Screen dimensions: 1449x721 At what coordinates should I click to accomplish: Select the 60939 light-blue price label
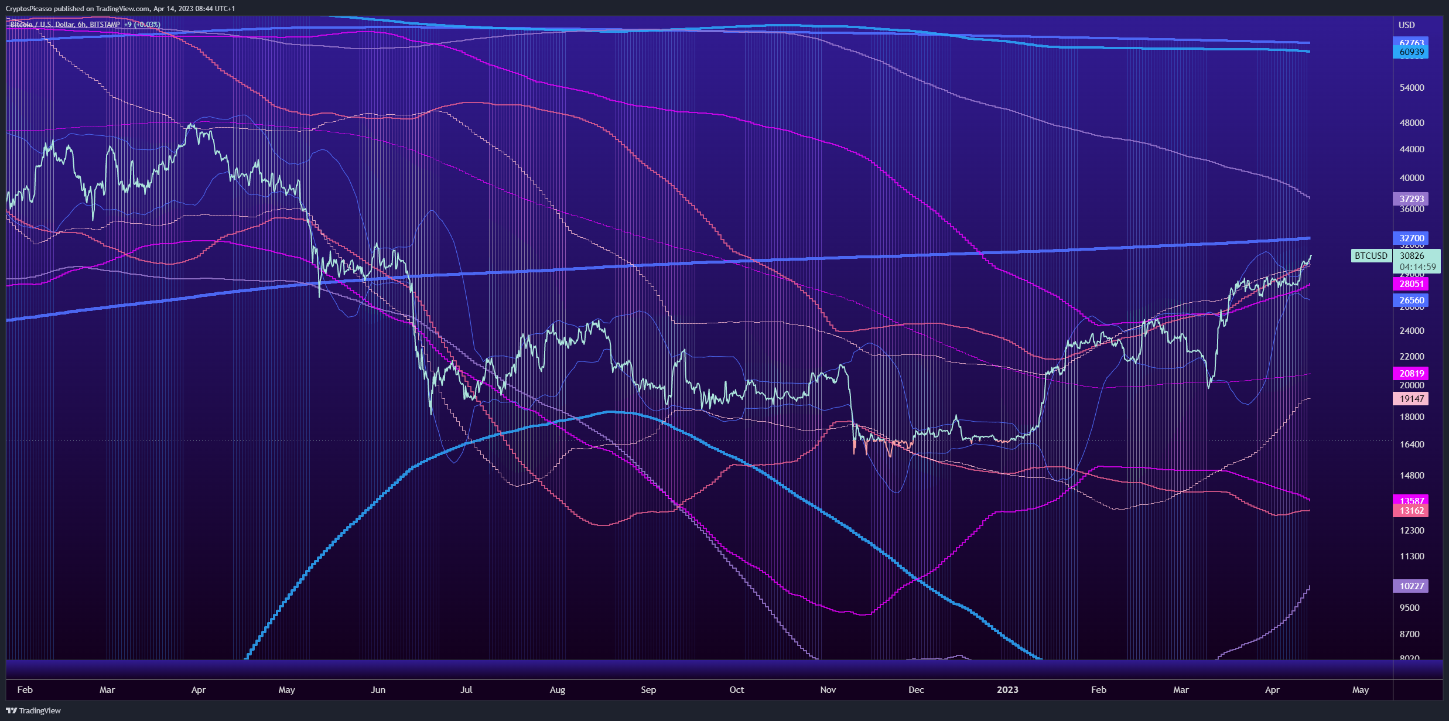(1410, 52)
